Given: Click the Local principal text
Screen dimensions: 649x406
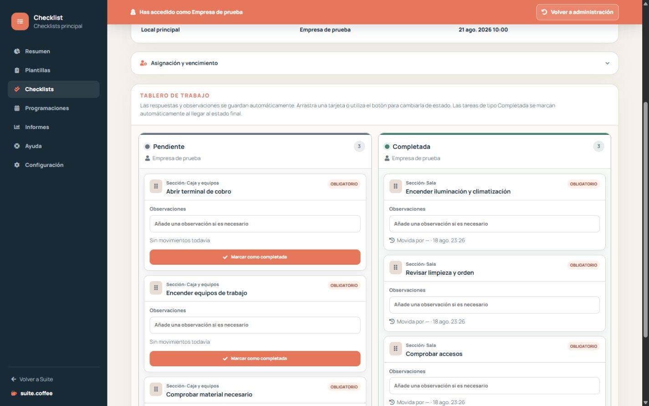Looking at the screenshot, I should [160, 30].
